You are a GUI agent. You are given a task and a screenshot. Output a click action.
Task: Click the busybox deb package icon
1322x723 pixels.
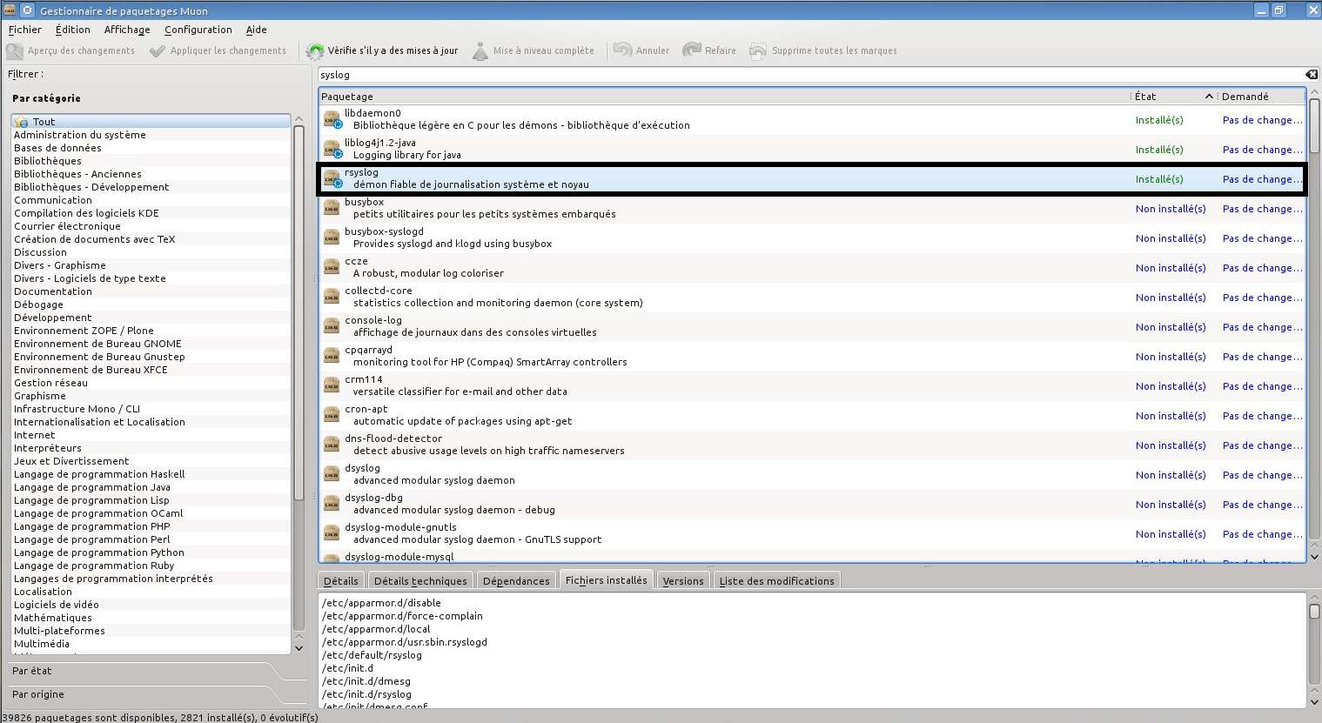tap(332, 208)
